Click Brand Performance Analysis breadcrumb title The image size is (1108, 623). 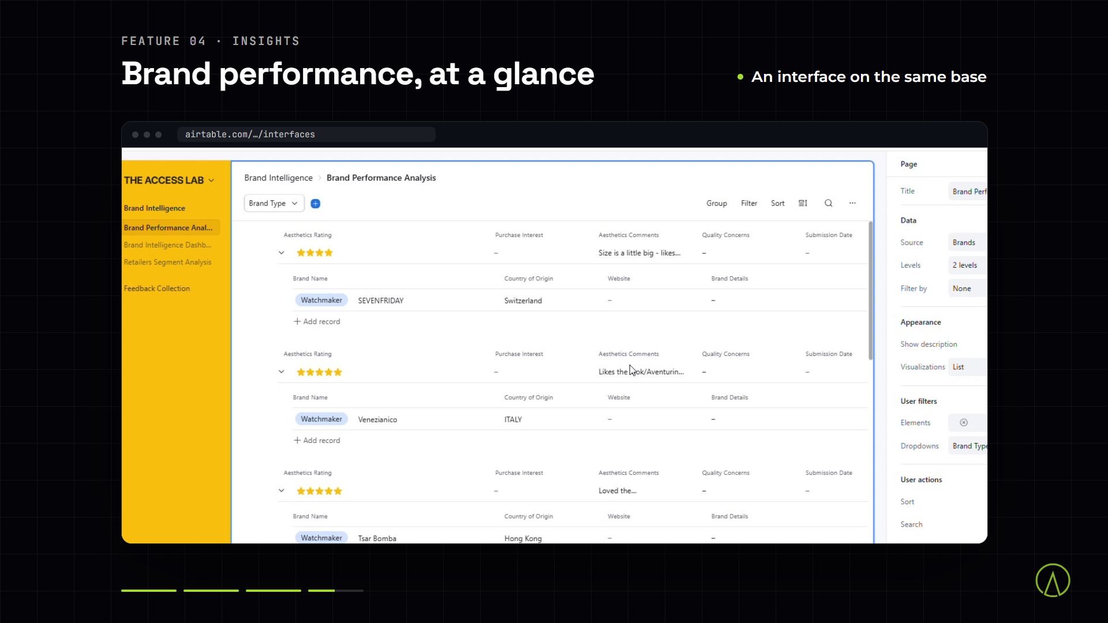point(381,178)
